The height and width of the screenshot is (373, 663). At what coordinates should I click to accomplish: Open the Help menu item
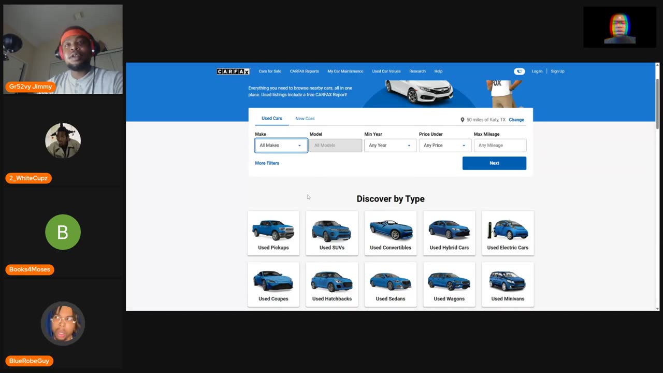pos(438,71)
